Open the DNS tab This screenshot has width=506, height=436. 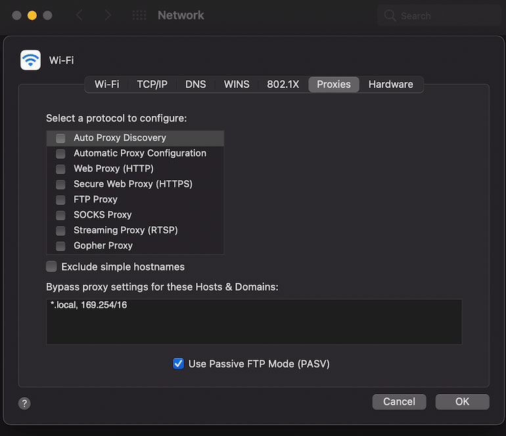coord(196,85)
